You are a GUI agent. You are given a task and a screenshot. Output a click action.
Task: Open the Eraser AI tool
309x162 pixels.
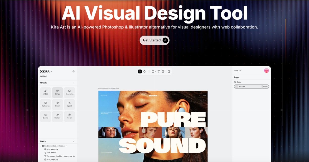pos(58,104)
